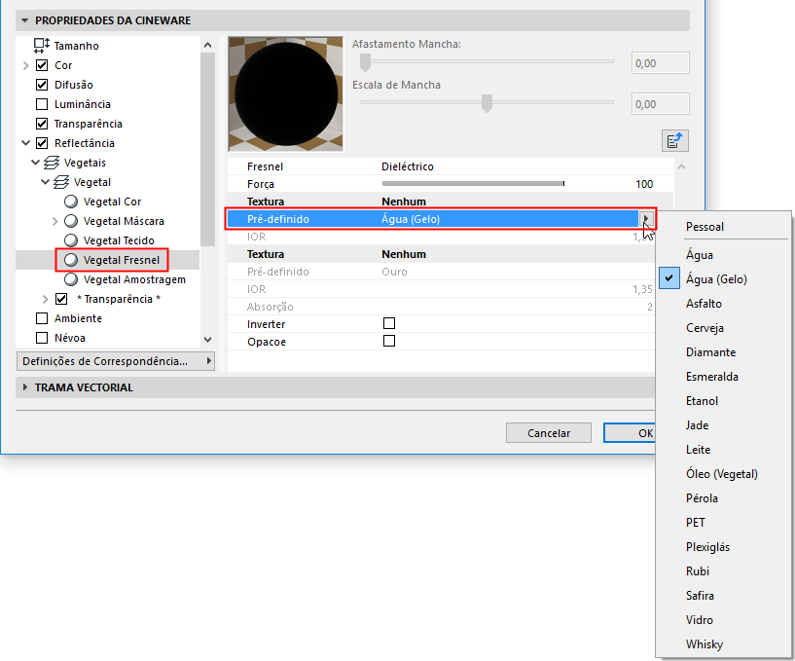The image size is (795, 661).
Task: Click the Vegetal Máscara circle icon
Action: pyautogui.click(x=71, y=221)
